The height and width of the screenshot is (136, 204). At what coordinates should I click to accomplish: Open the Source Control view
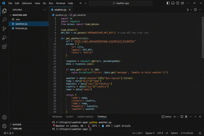click(4, 29)
